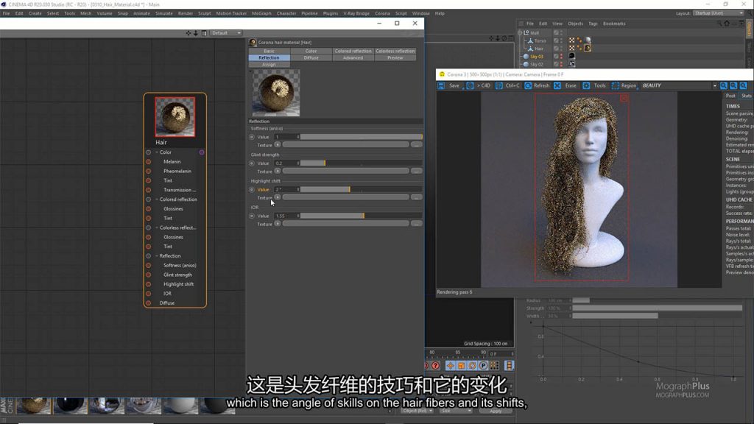The width and height of the screenshot is (754, 424).
Task: Click the Refresh icon in Corona frame buffer
Action: [x=528, y=85]
